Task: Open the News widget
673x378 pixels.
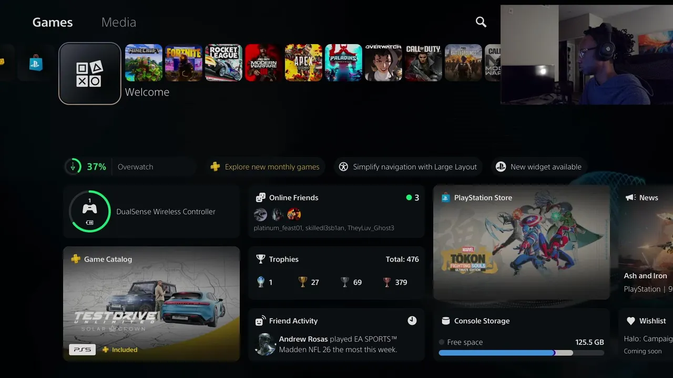Action: (x=646, y=242)
